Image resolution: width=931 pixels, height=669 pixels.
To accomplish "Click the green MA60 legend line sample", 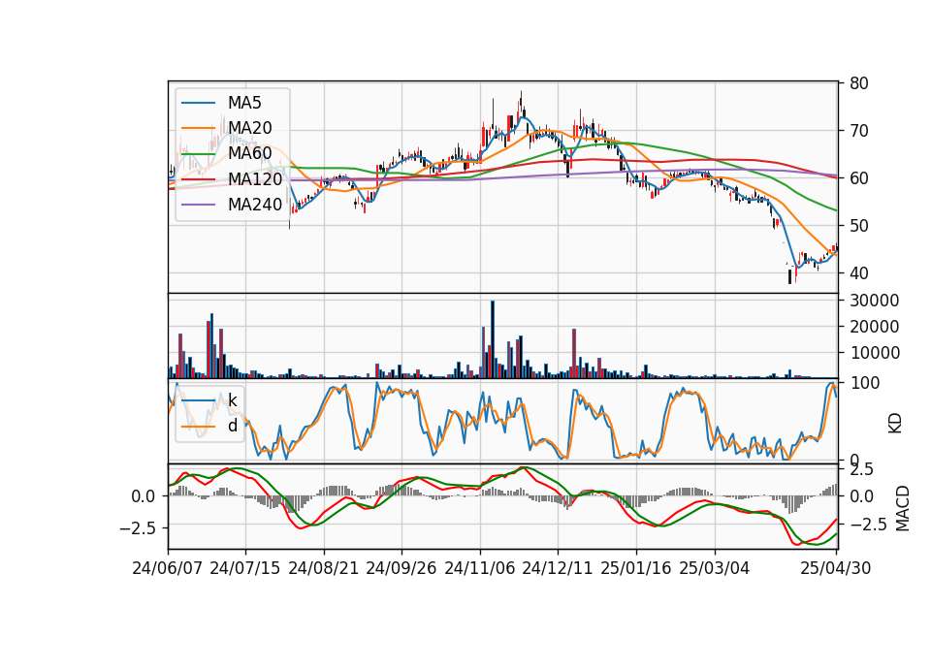I will coord(198,154).
